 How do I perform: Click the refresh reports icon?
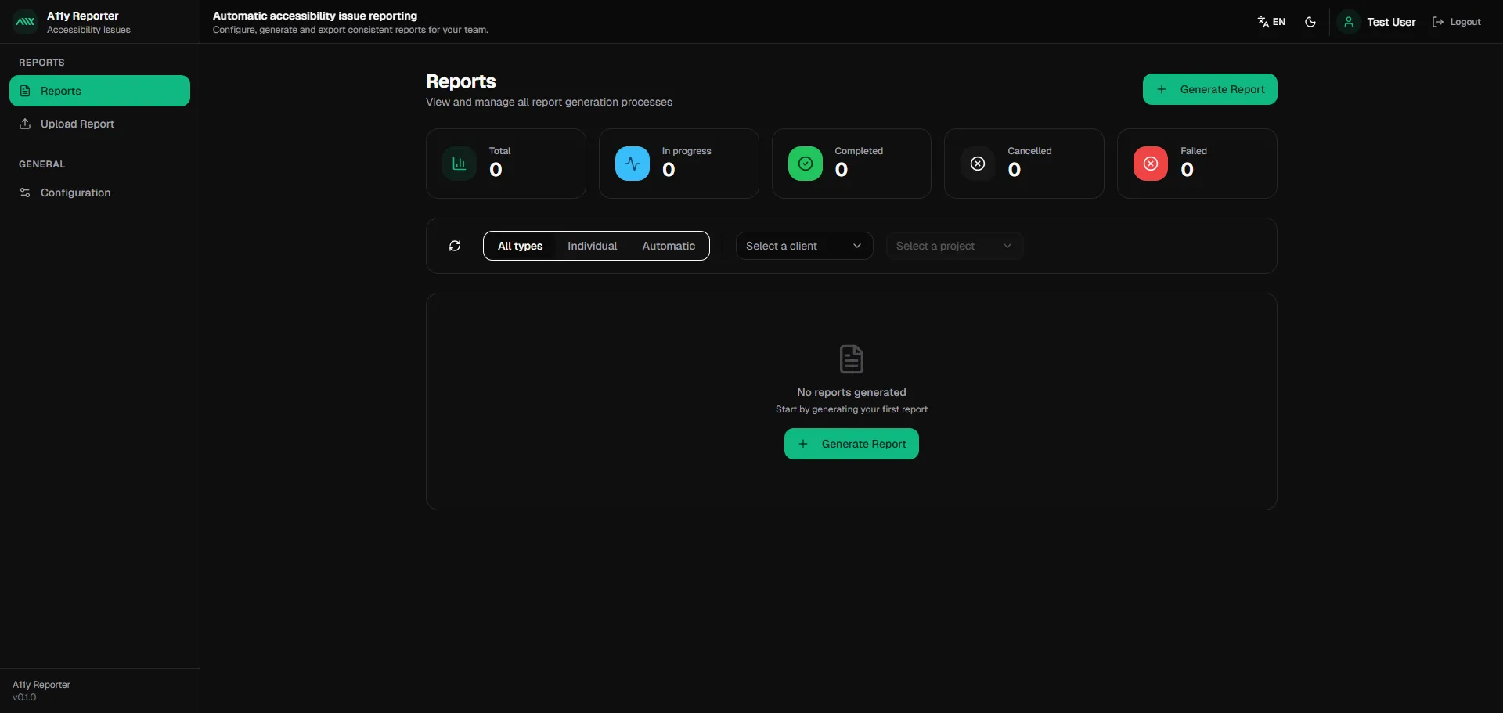pos(455,246)
